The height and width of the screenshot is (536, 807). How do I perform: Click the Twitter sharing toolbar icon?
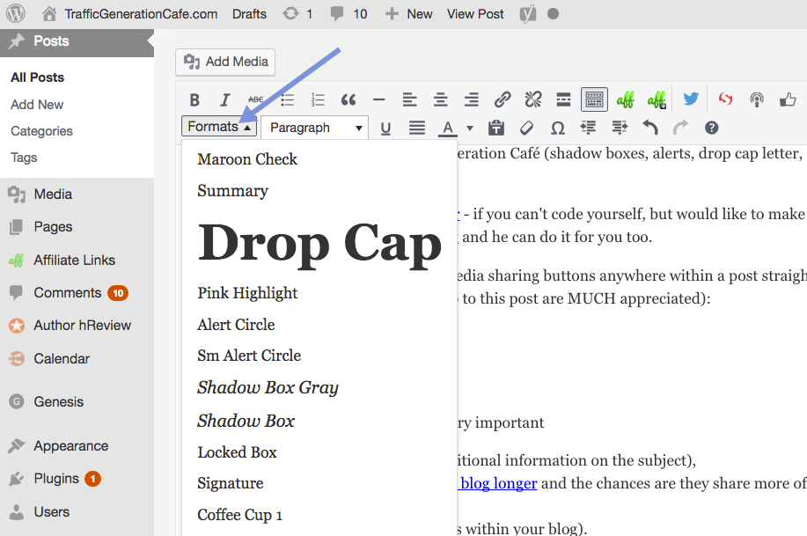[x=690, y=99]
